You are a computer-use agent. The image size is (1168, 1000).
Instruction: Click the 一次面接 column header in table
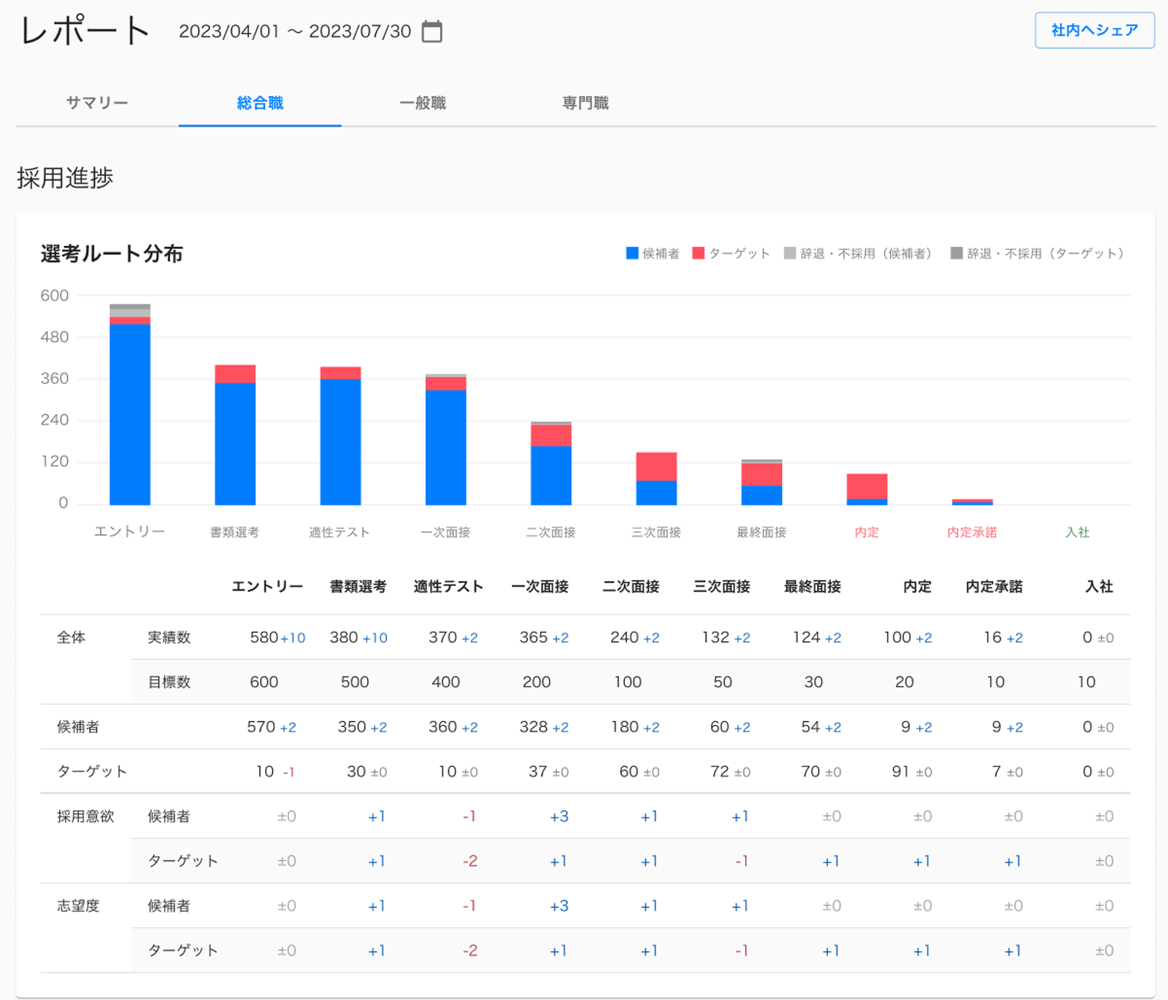(x=540, y=586)
